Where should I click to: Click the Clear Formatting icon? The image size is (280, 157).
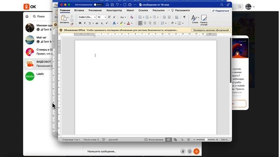click(132, 17)
